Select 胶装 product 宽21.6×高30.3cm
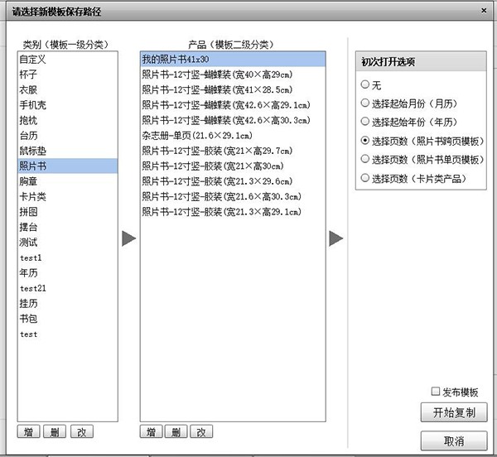The width and height of the screenshot is (497, 457). [233, 196]
